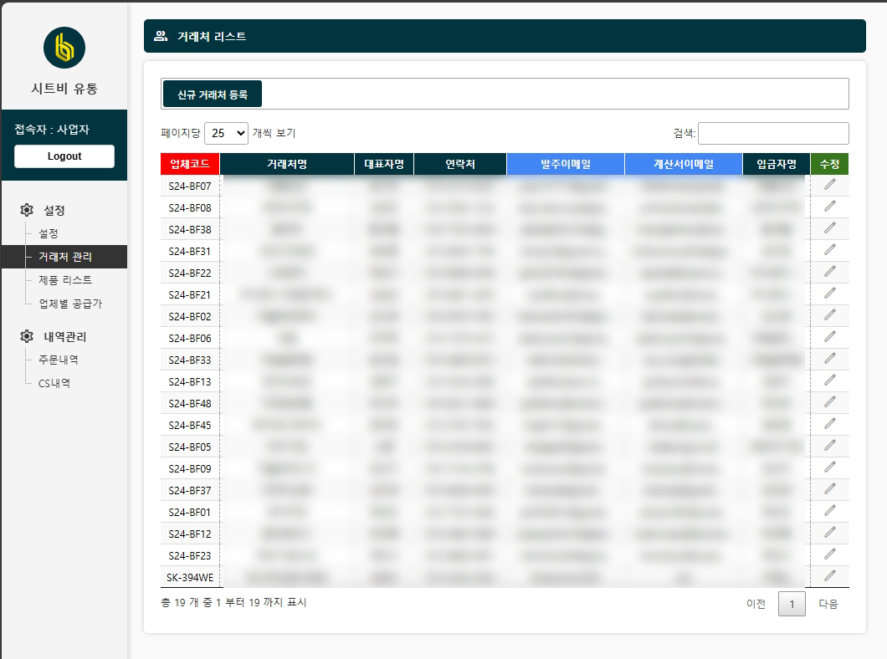Click the edit pencil for row S24-BF05

point(828,446)
